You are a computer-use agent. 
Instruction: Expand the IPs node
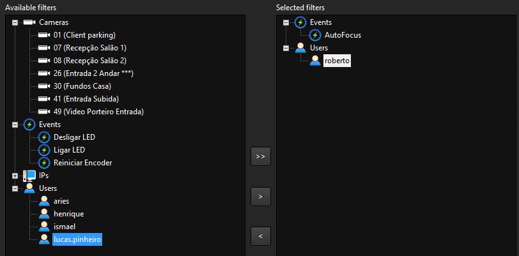click(15, 176)
